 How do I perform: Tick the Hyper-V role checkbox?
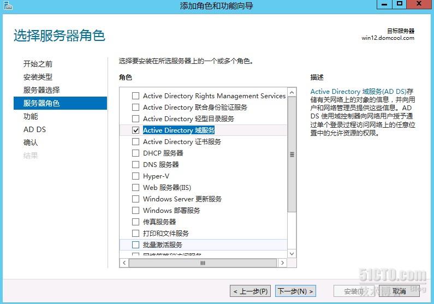[136, 176]
